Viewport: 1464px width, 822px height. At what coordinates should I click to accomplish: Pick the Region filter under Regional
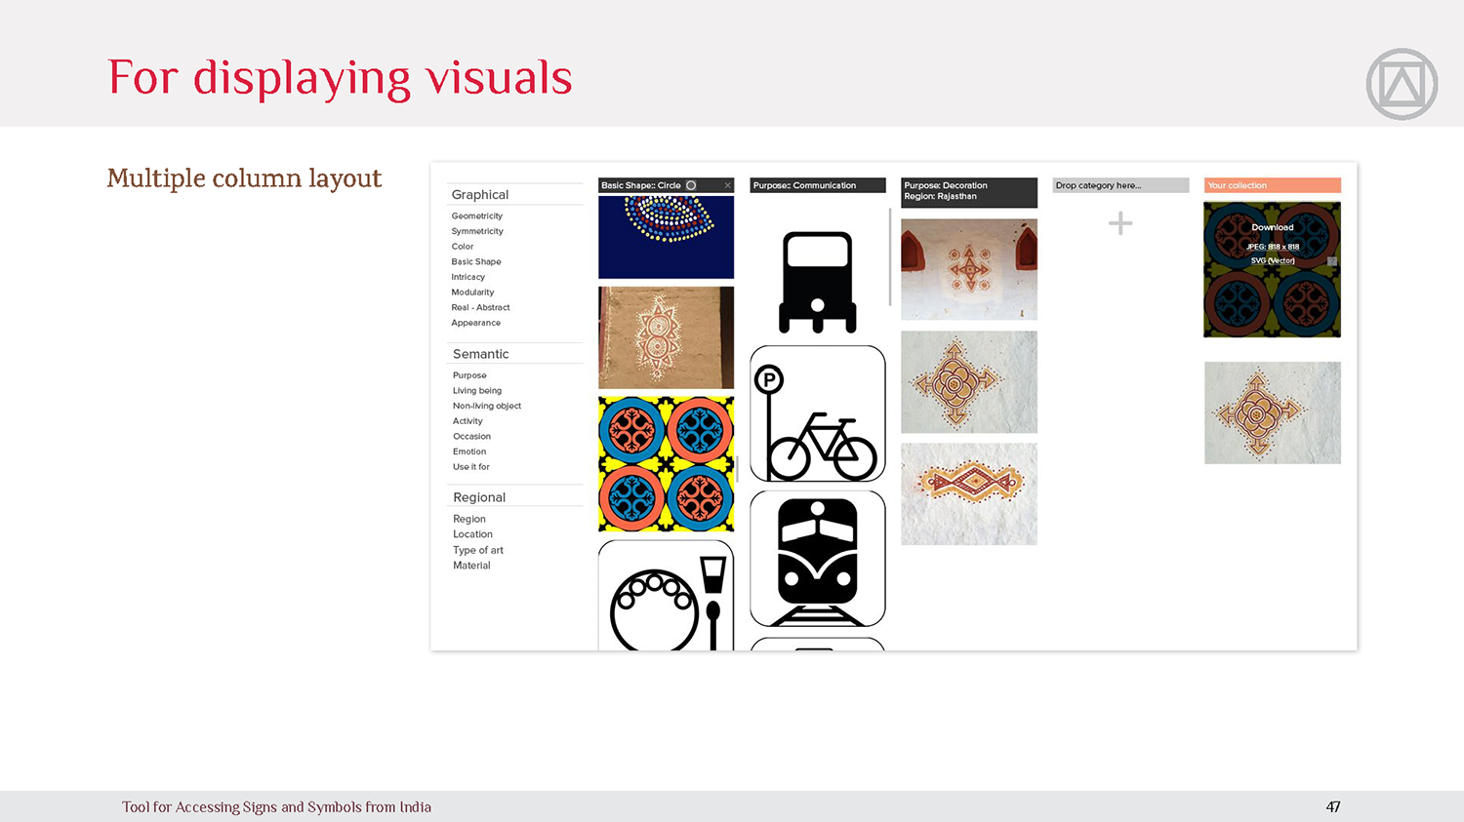pos(468,519)
